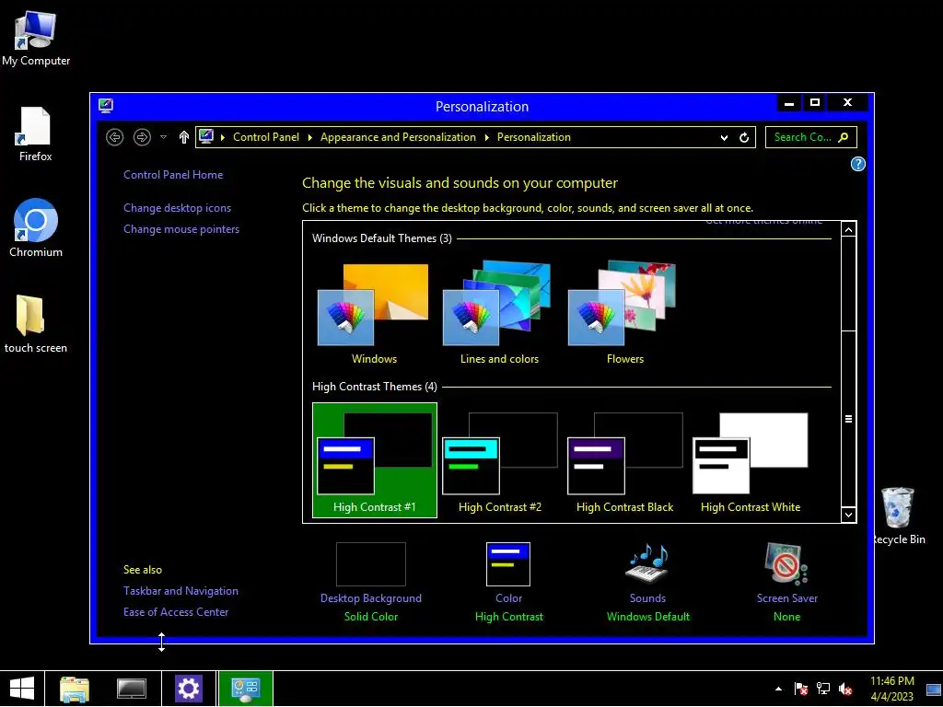Click the Action Center flag tray icon
This screenshot has width=943, height=707.
pos(801,689)
